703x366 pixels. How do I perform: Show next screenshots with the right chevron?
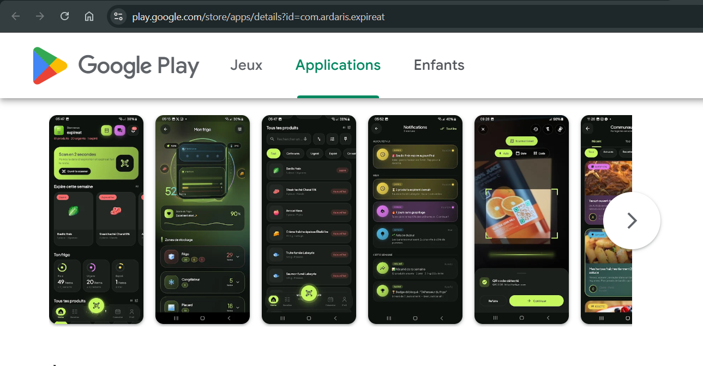[632, 220]
